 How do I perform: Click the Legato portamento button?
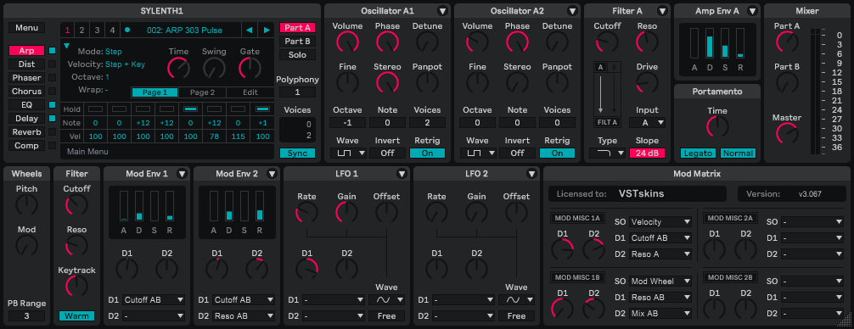click(698, 153)
